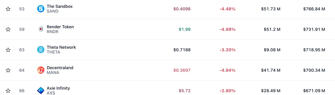The image size is (335, 95).
Task: Click the Axie Infinity AXS logo
Action: pyautogui.click(x=41, y=91)
